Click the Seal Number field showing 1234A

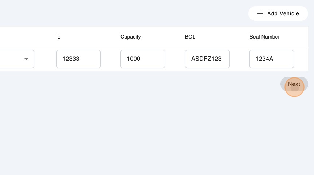(271, 59)
